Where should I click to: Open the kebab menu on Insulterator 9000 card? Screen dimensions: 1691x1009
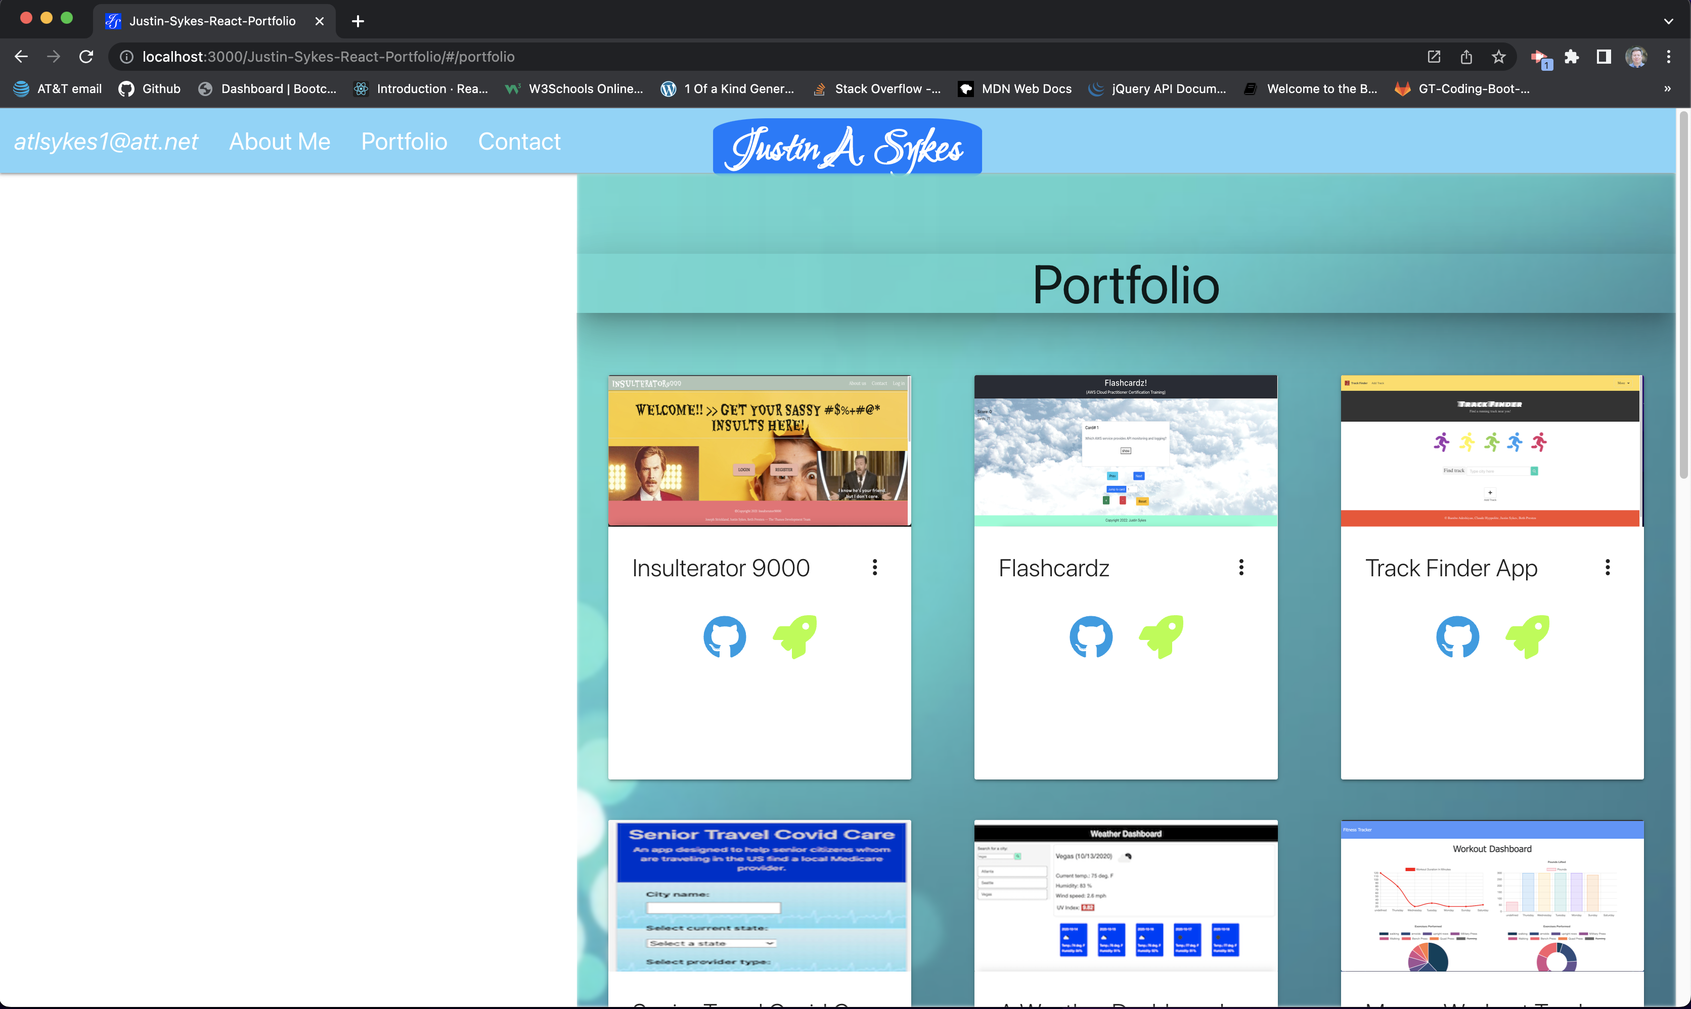click(x=875, y=566)
